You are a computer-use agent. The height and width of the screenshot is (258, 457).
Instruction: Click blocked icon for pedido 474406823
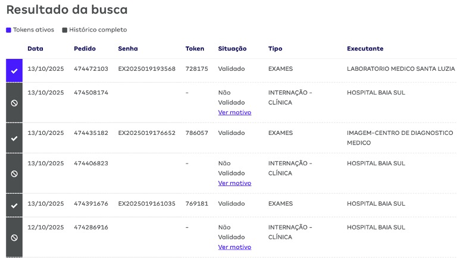pos(14,174)
